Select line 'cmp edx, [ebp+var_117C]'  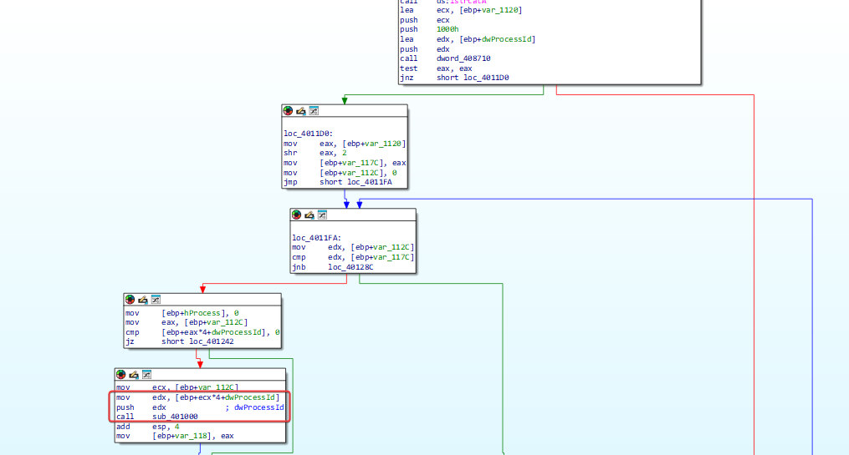[353, 257]
